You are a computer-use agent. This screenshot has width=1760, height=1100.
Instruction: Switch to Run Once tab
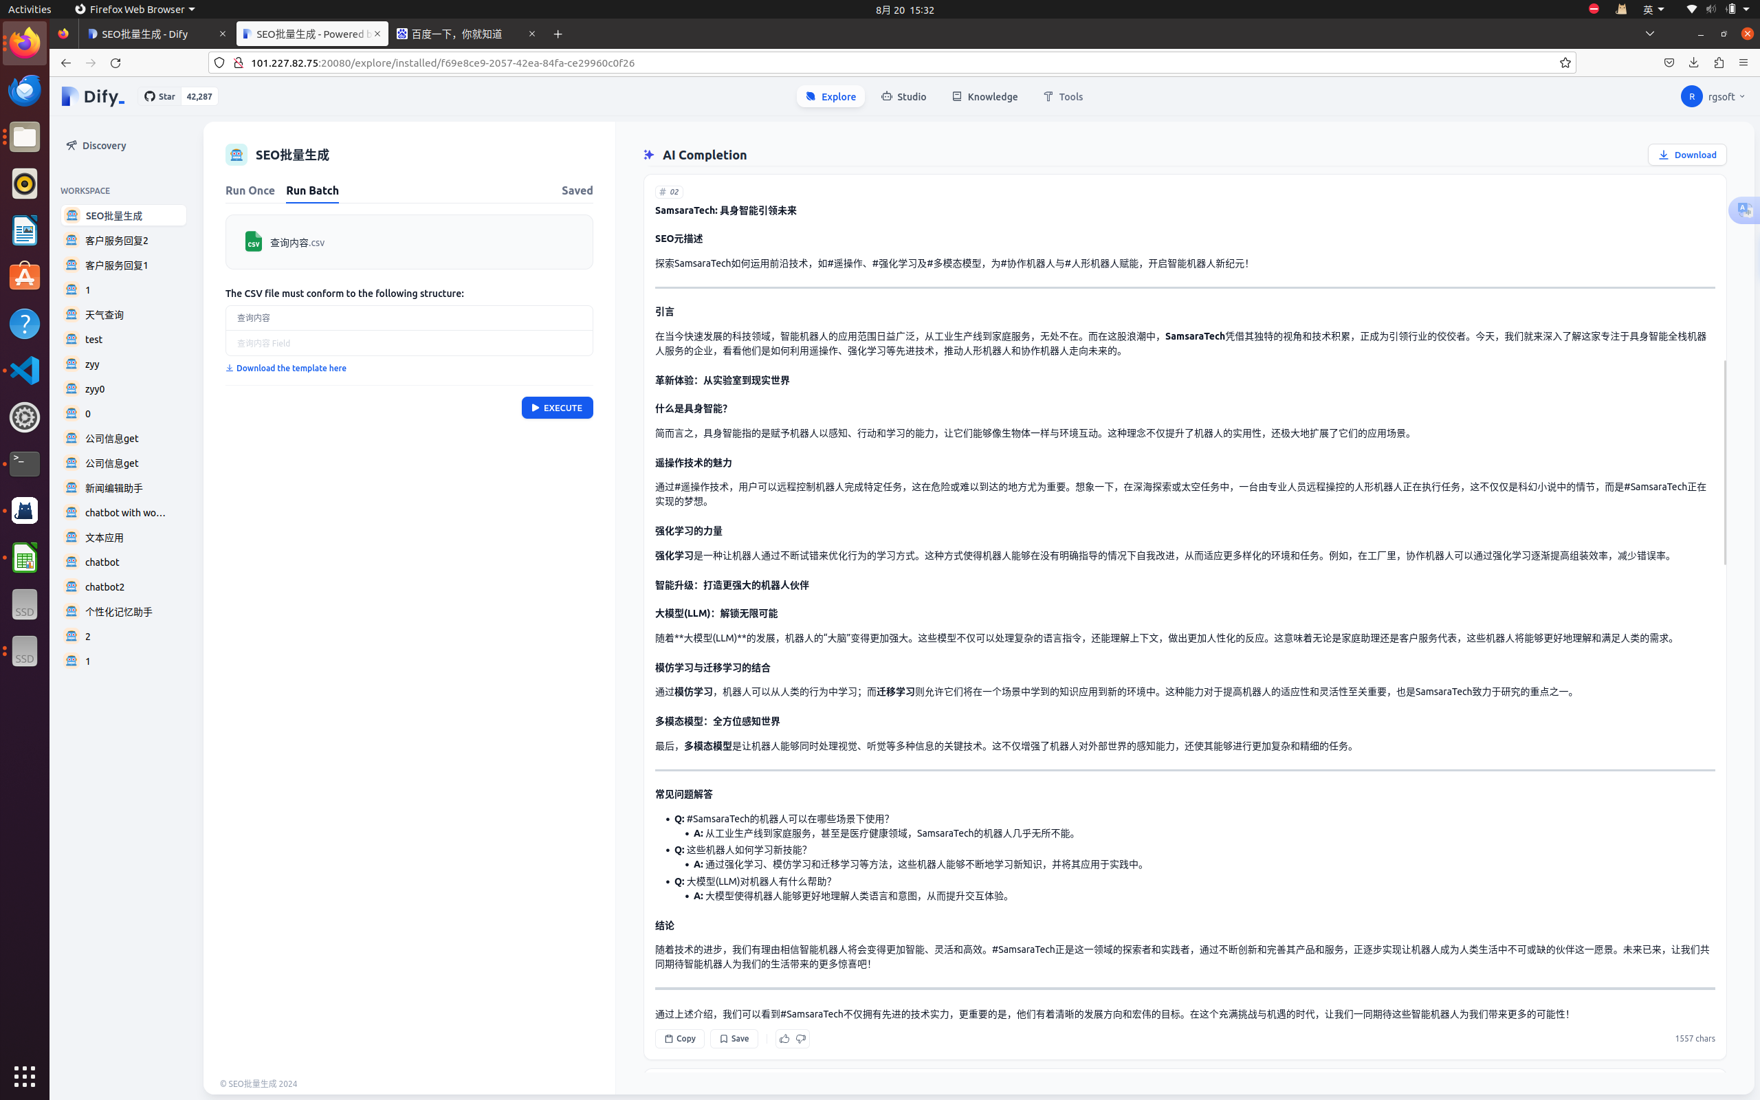pos(250,190)
